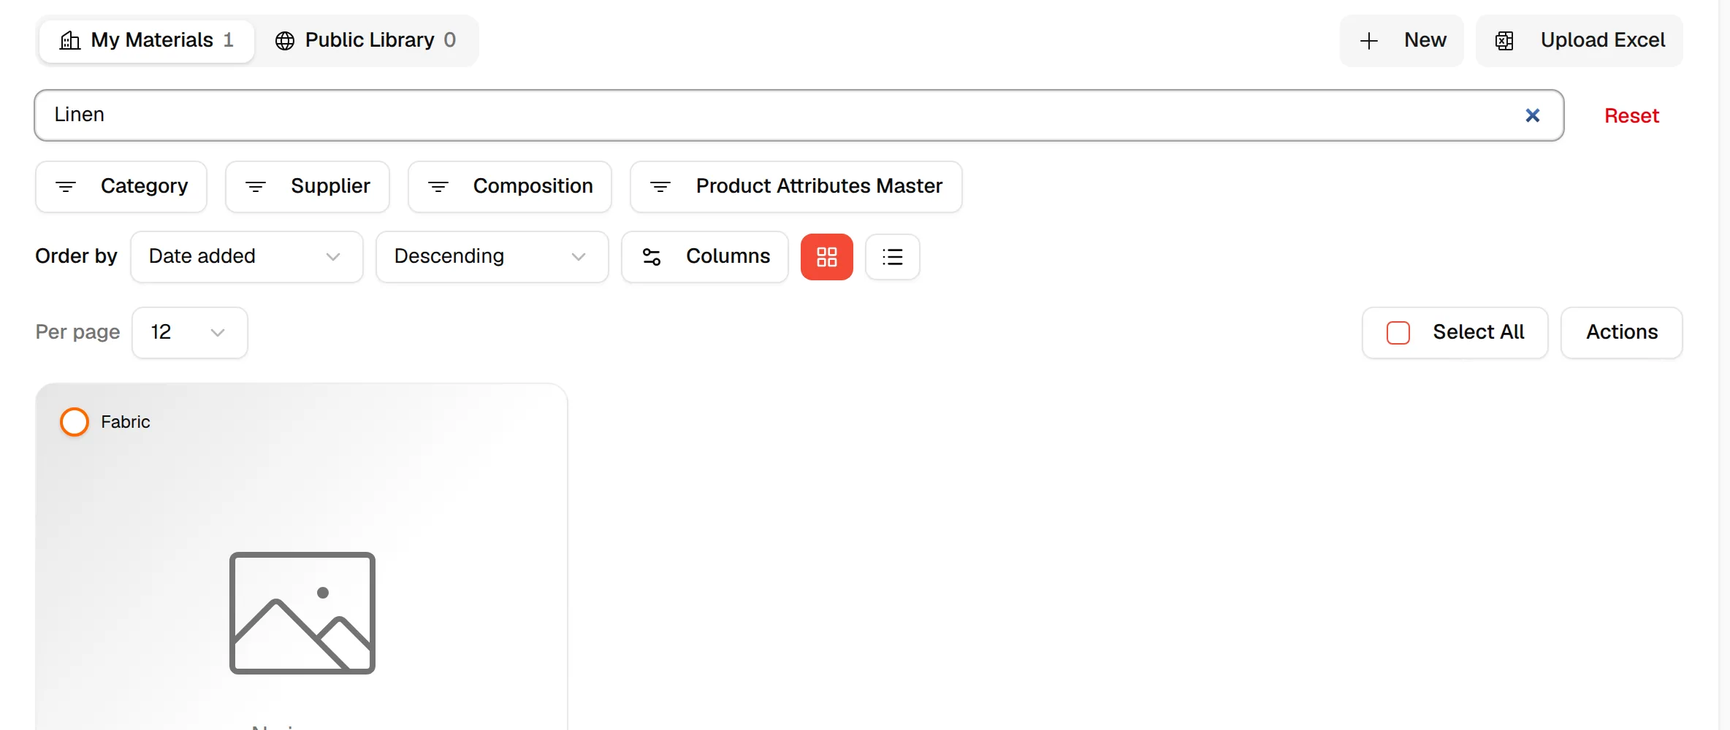Screen dimensions: 1730x730
Task: Select the Fabric card radio circle
Action: coord(75,422)
